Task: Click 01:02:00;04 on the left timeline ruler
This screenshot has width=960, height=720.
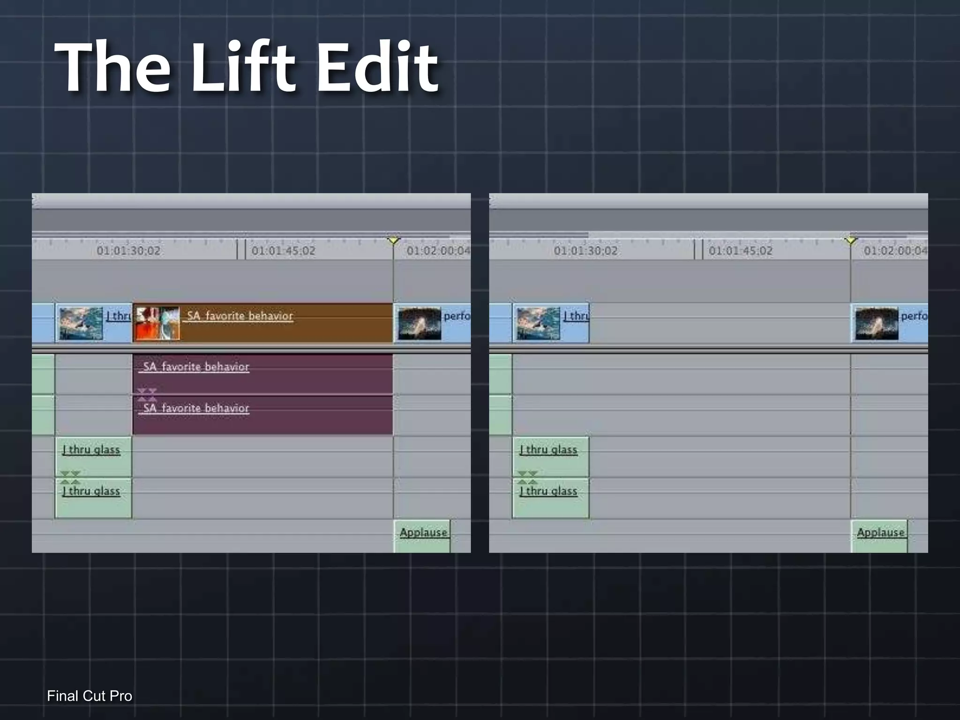Action: point(438,251)
